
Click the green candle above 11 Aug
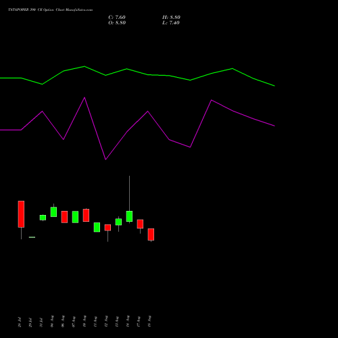tap(97, 227)
